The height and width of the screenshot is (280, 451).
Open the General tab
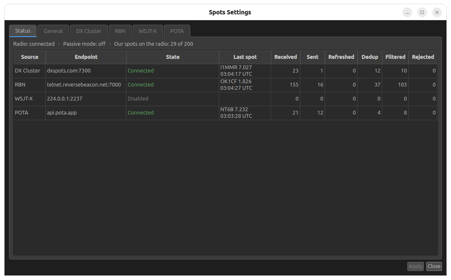pyautogui.click(x=53, y=31)
